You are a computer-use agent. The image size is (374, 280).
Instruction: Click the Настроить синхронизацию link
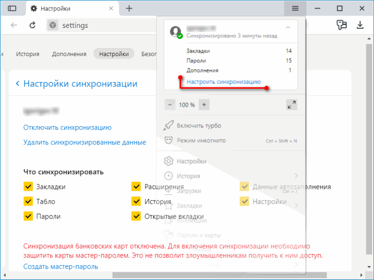(x=224, y=82)
